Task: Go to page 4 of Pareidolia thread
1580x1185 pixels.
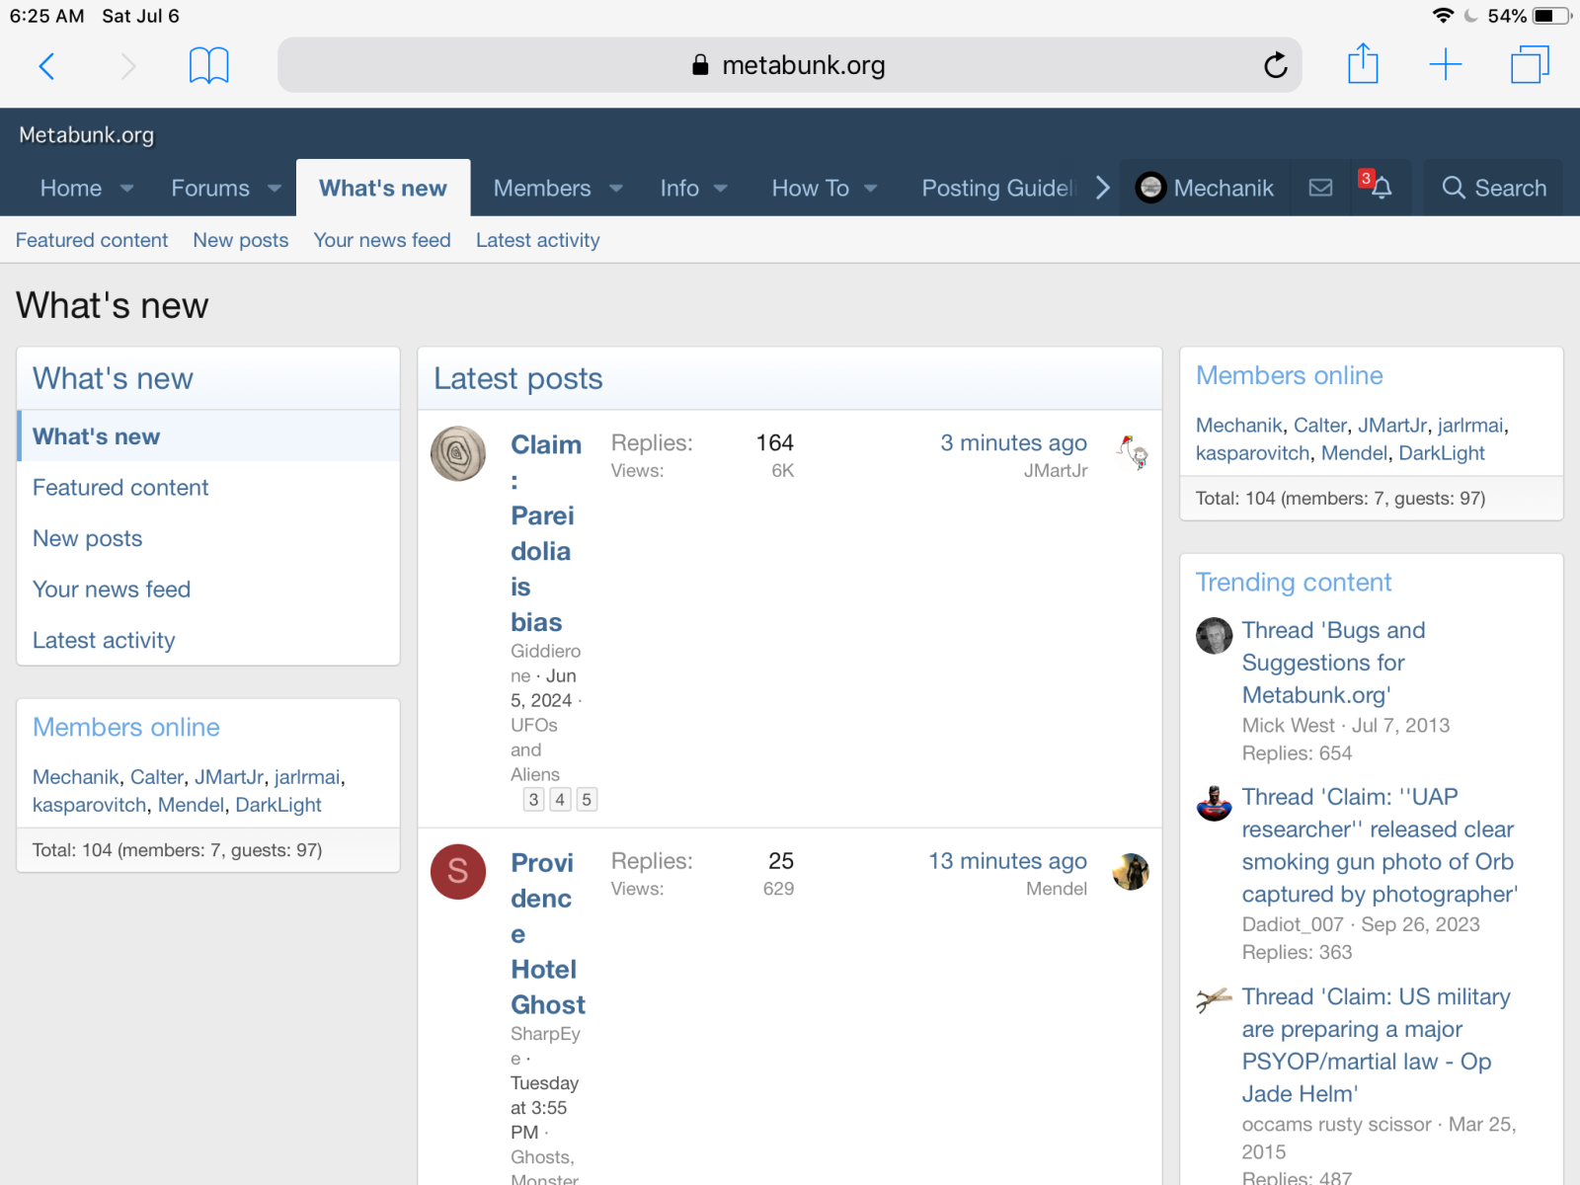Action: [x=560, y=800]
